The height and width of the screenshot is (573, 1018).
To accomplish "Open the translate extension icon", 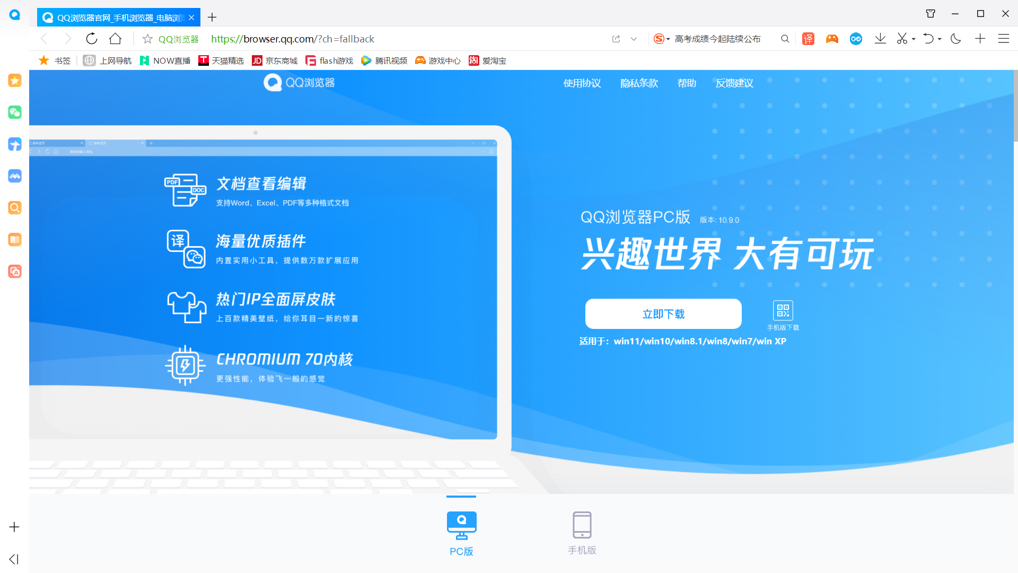I will pyautogui.click(x=808, y=39).
